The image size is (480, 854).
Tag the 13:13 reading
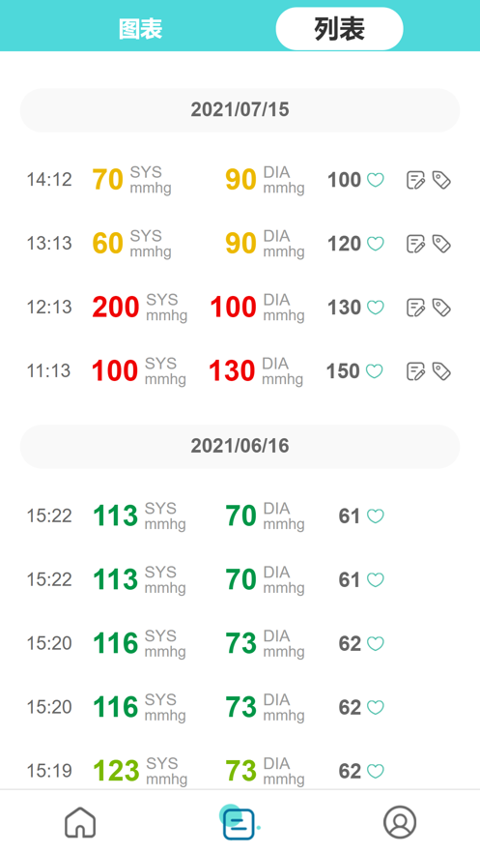tap(441, 244)
